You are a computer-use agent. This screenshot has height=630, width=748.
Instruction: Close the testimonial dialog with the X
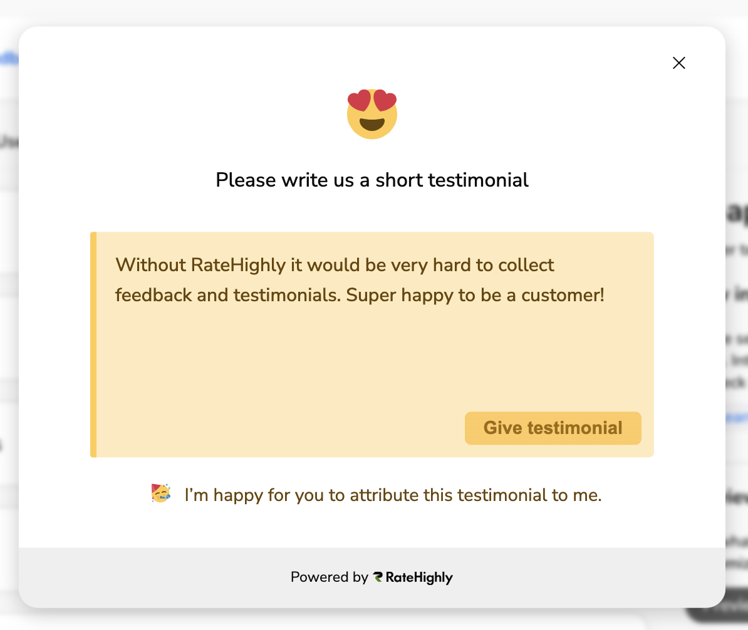click(x=678, y=63)
